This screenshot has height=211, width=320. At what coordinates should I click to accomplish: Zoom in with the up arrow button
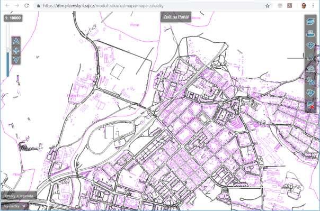tap(16, 41)
